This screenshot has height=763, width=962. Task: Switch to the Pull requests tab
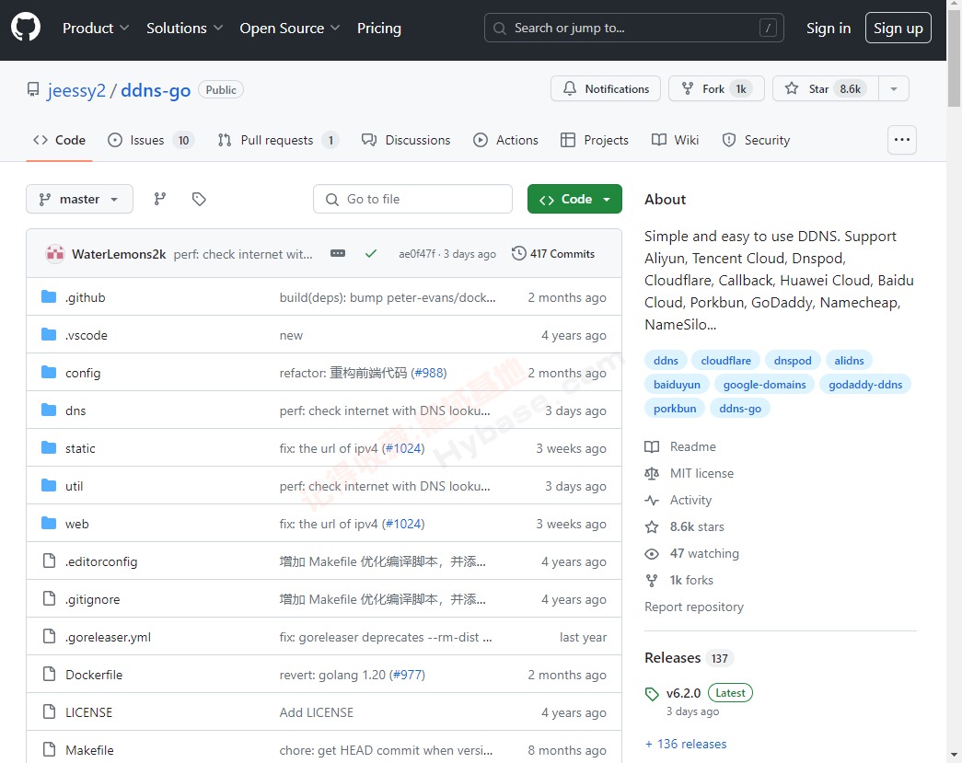[x=278, y=140]
